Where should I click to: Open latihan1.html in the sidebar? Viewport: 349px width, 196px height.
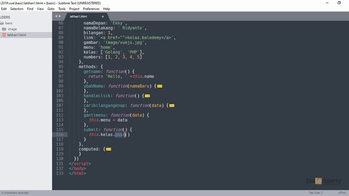pos(17,35)
